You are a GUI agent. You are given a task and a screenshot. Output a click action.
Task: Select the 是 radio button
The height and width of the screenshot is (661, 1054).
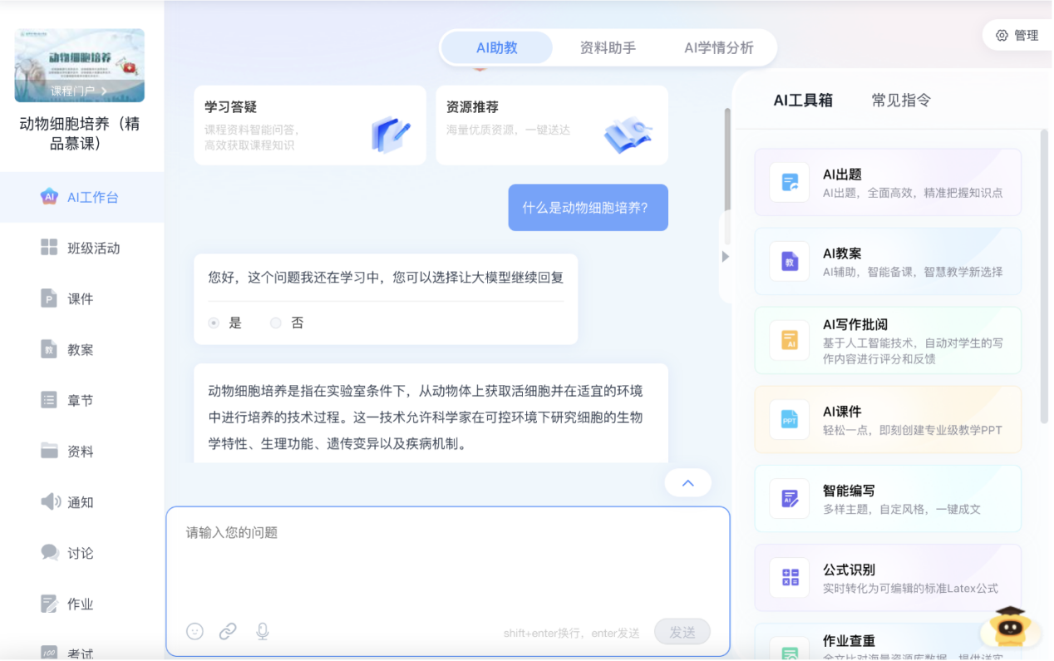(212, 323)
